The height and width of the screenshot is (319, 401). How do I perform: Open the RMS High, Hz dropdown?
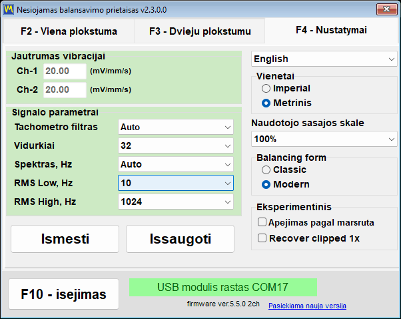(176, 202)
